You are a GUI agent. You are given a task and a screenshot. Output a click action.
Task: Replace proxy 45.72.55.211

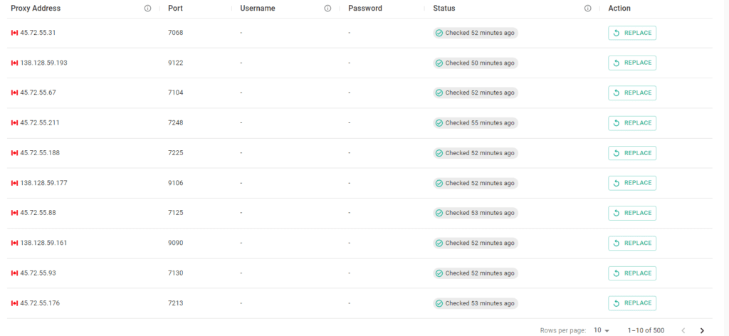coord(632,122)
